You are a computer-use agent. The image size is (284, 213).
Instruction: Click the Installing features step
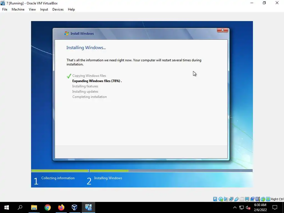pos(85,86)
